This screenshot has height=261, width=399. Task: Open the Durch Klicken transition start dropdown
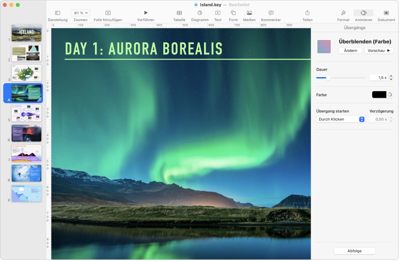[340, 119]
